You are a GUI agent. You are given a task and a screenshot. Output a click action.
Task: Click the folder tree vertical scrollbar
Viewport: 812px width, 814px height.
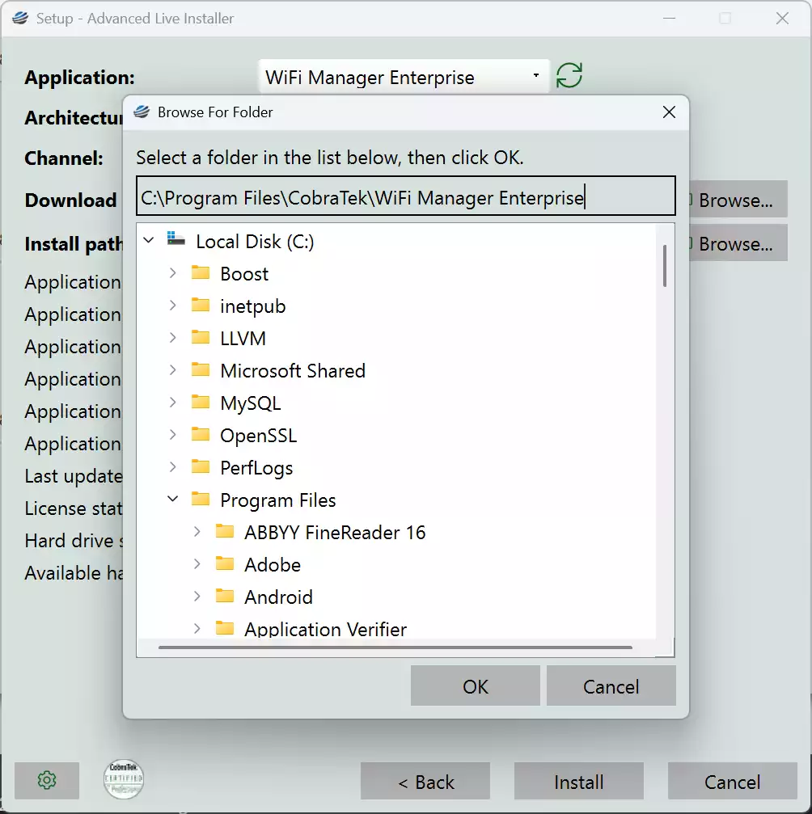pos(665,266)
